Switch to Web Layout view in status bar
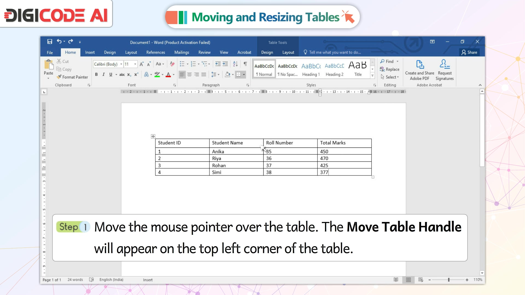The image size is (525, 295). pos(421,280)
